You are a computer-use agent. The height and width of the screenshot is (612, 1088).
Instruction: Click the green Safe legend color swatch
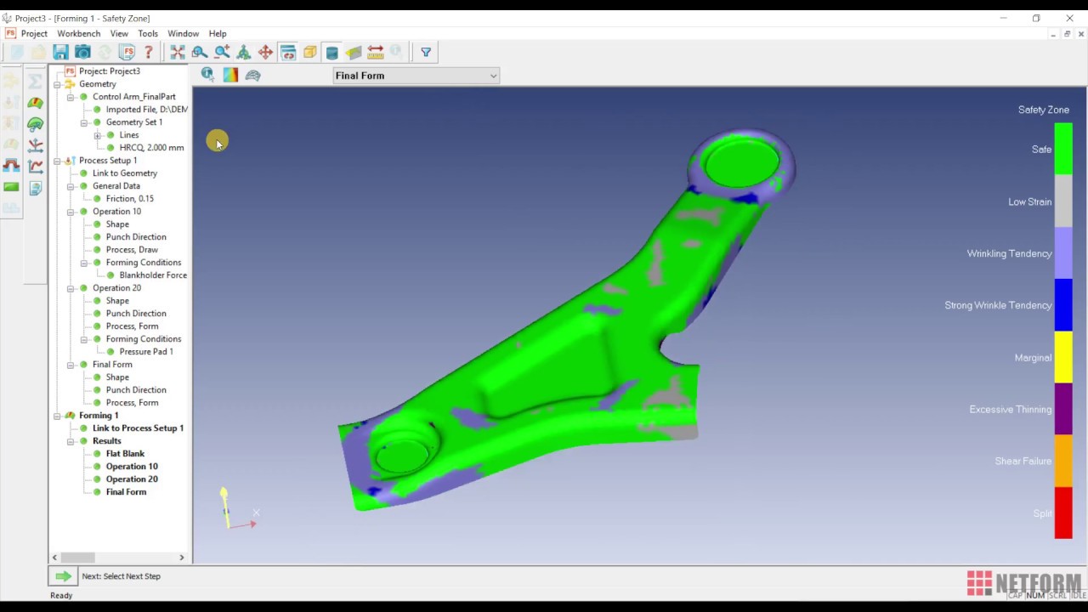(1063, 149)
